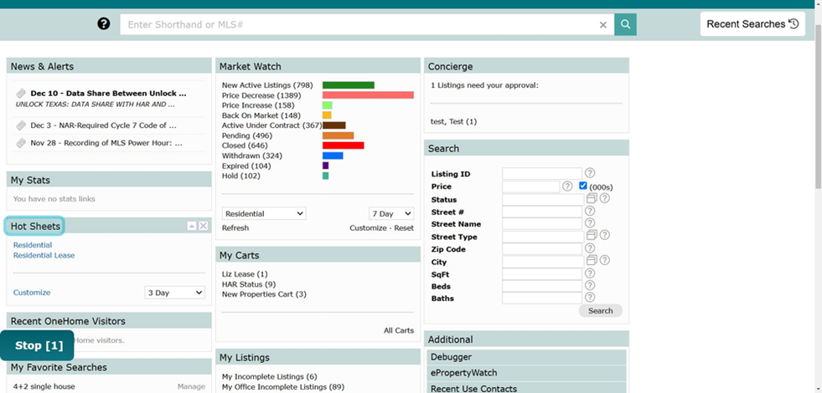Click the red Closed bar

pos(343,145)
